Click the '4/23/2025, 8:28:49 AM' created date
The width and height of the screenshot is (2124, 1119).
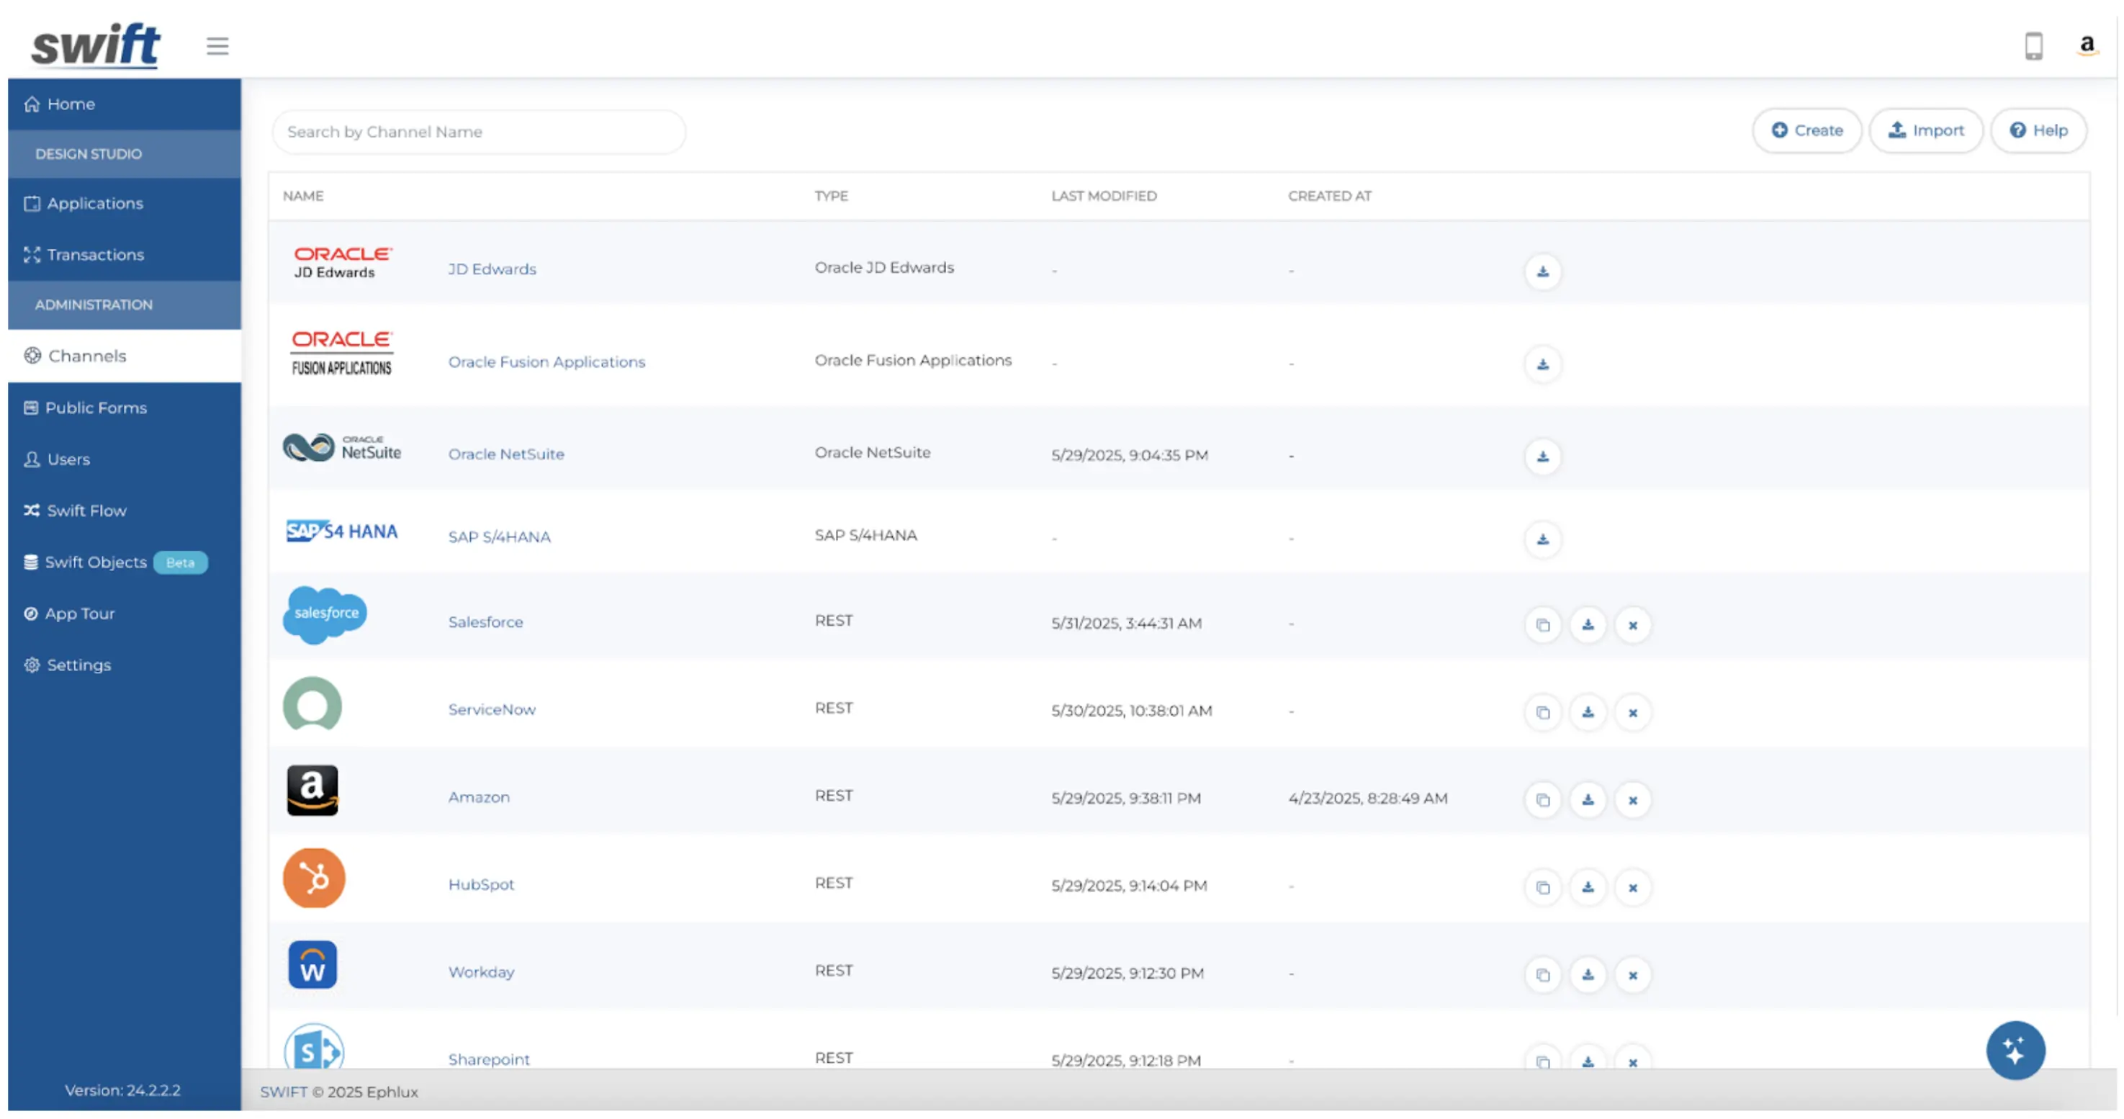[1368, 799]
